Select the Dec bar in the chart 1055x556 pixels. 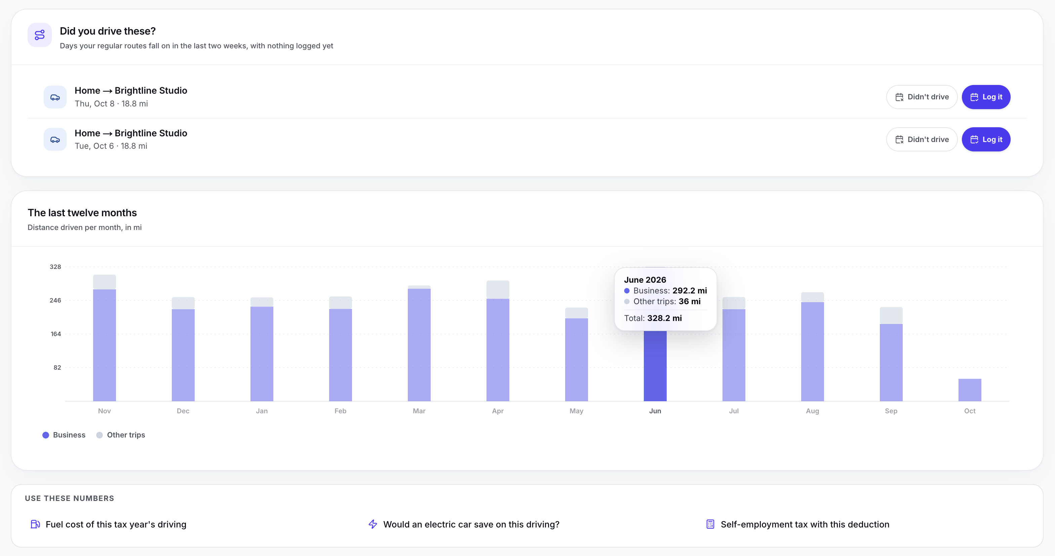[183, 349]
